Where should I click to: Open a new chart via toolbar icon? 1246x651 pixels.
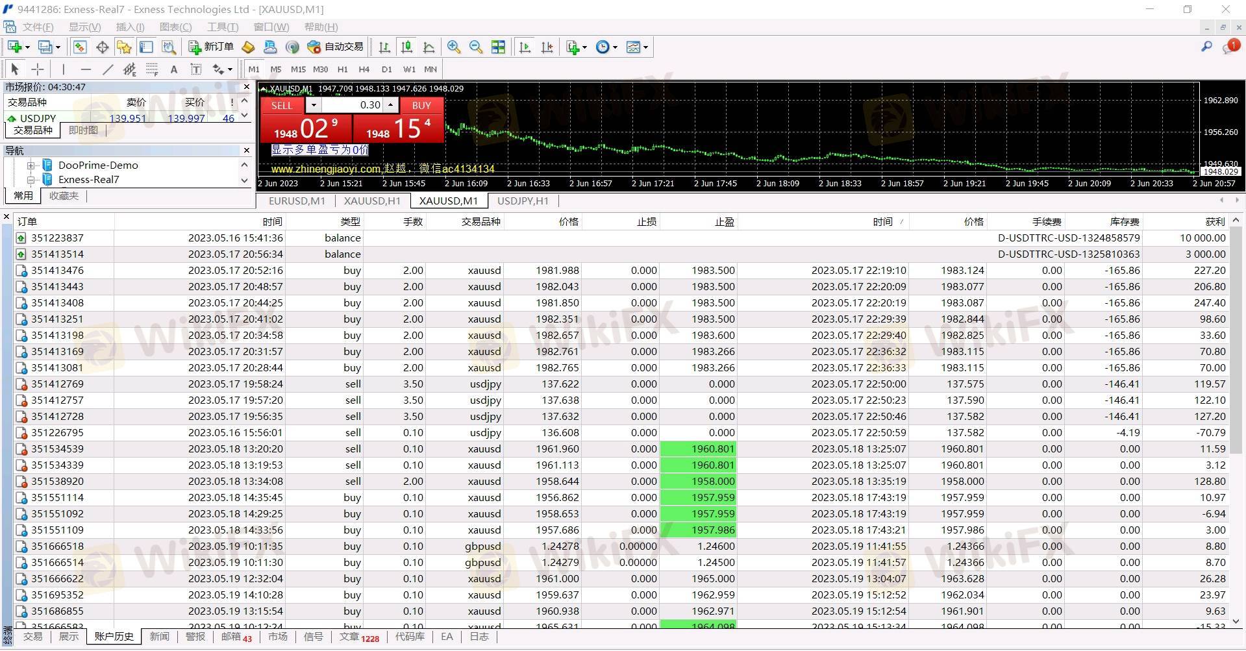[x=15, y=47]
